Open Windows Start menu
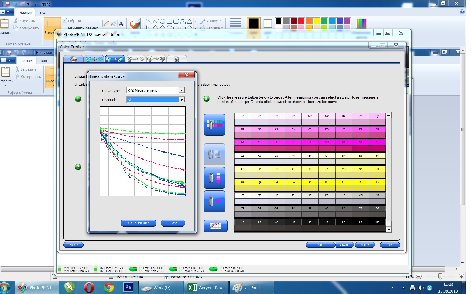Image resolution: width=471 pixels, height=294 pixels. pos(4,288)
